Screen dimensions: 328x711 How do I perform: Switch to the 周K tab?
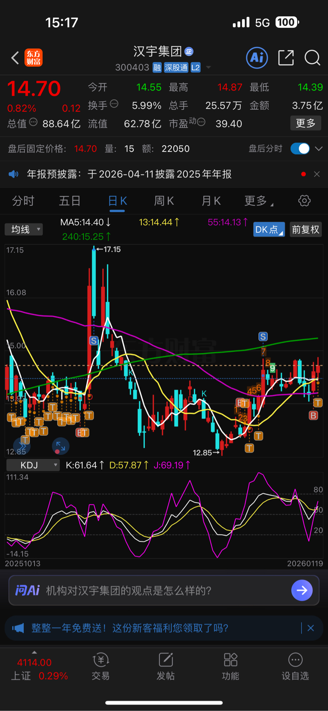click(164, 201)
